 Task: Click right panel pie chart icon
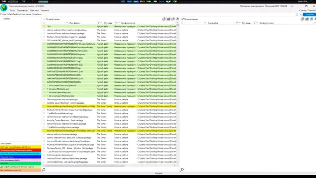point(302,19)
